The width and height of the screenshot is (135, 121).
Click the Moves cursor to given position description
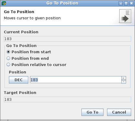[32, 18]
